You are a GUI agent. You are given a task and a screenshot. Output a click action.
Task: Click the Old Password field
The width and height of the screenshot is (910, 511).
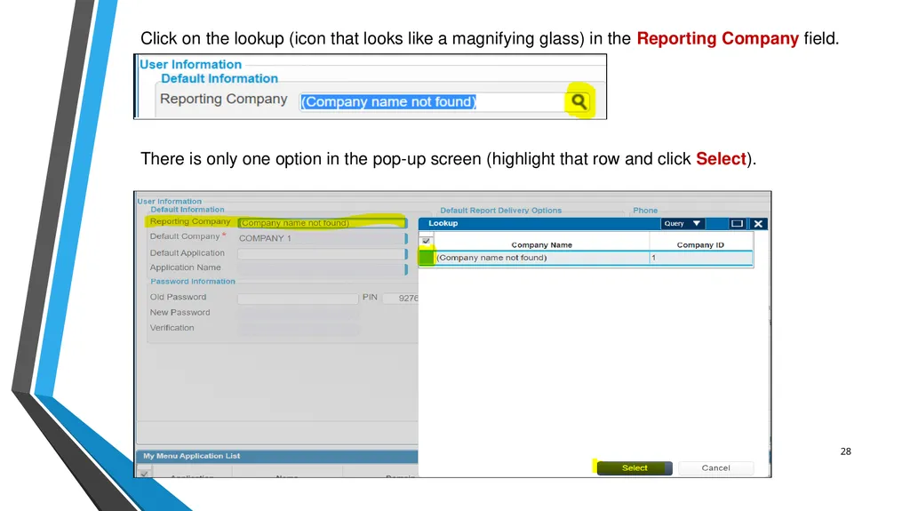(x=298, y=298)
